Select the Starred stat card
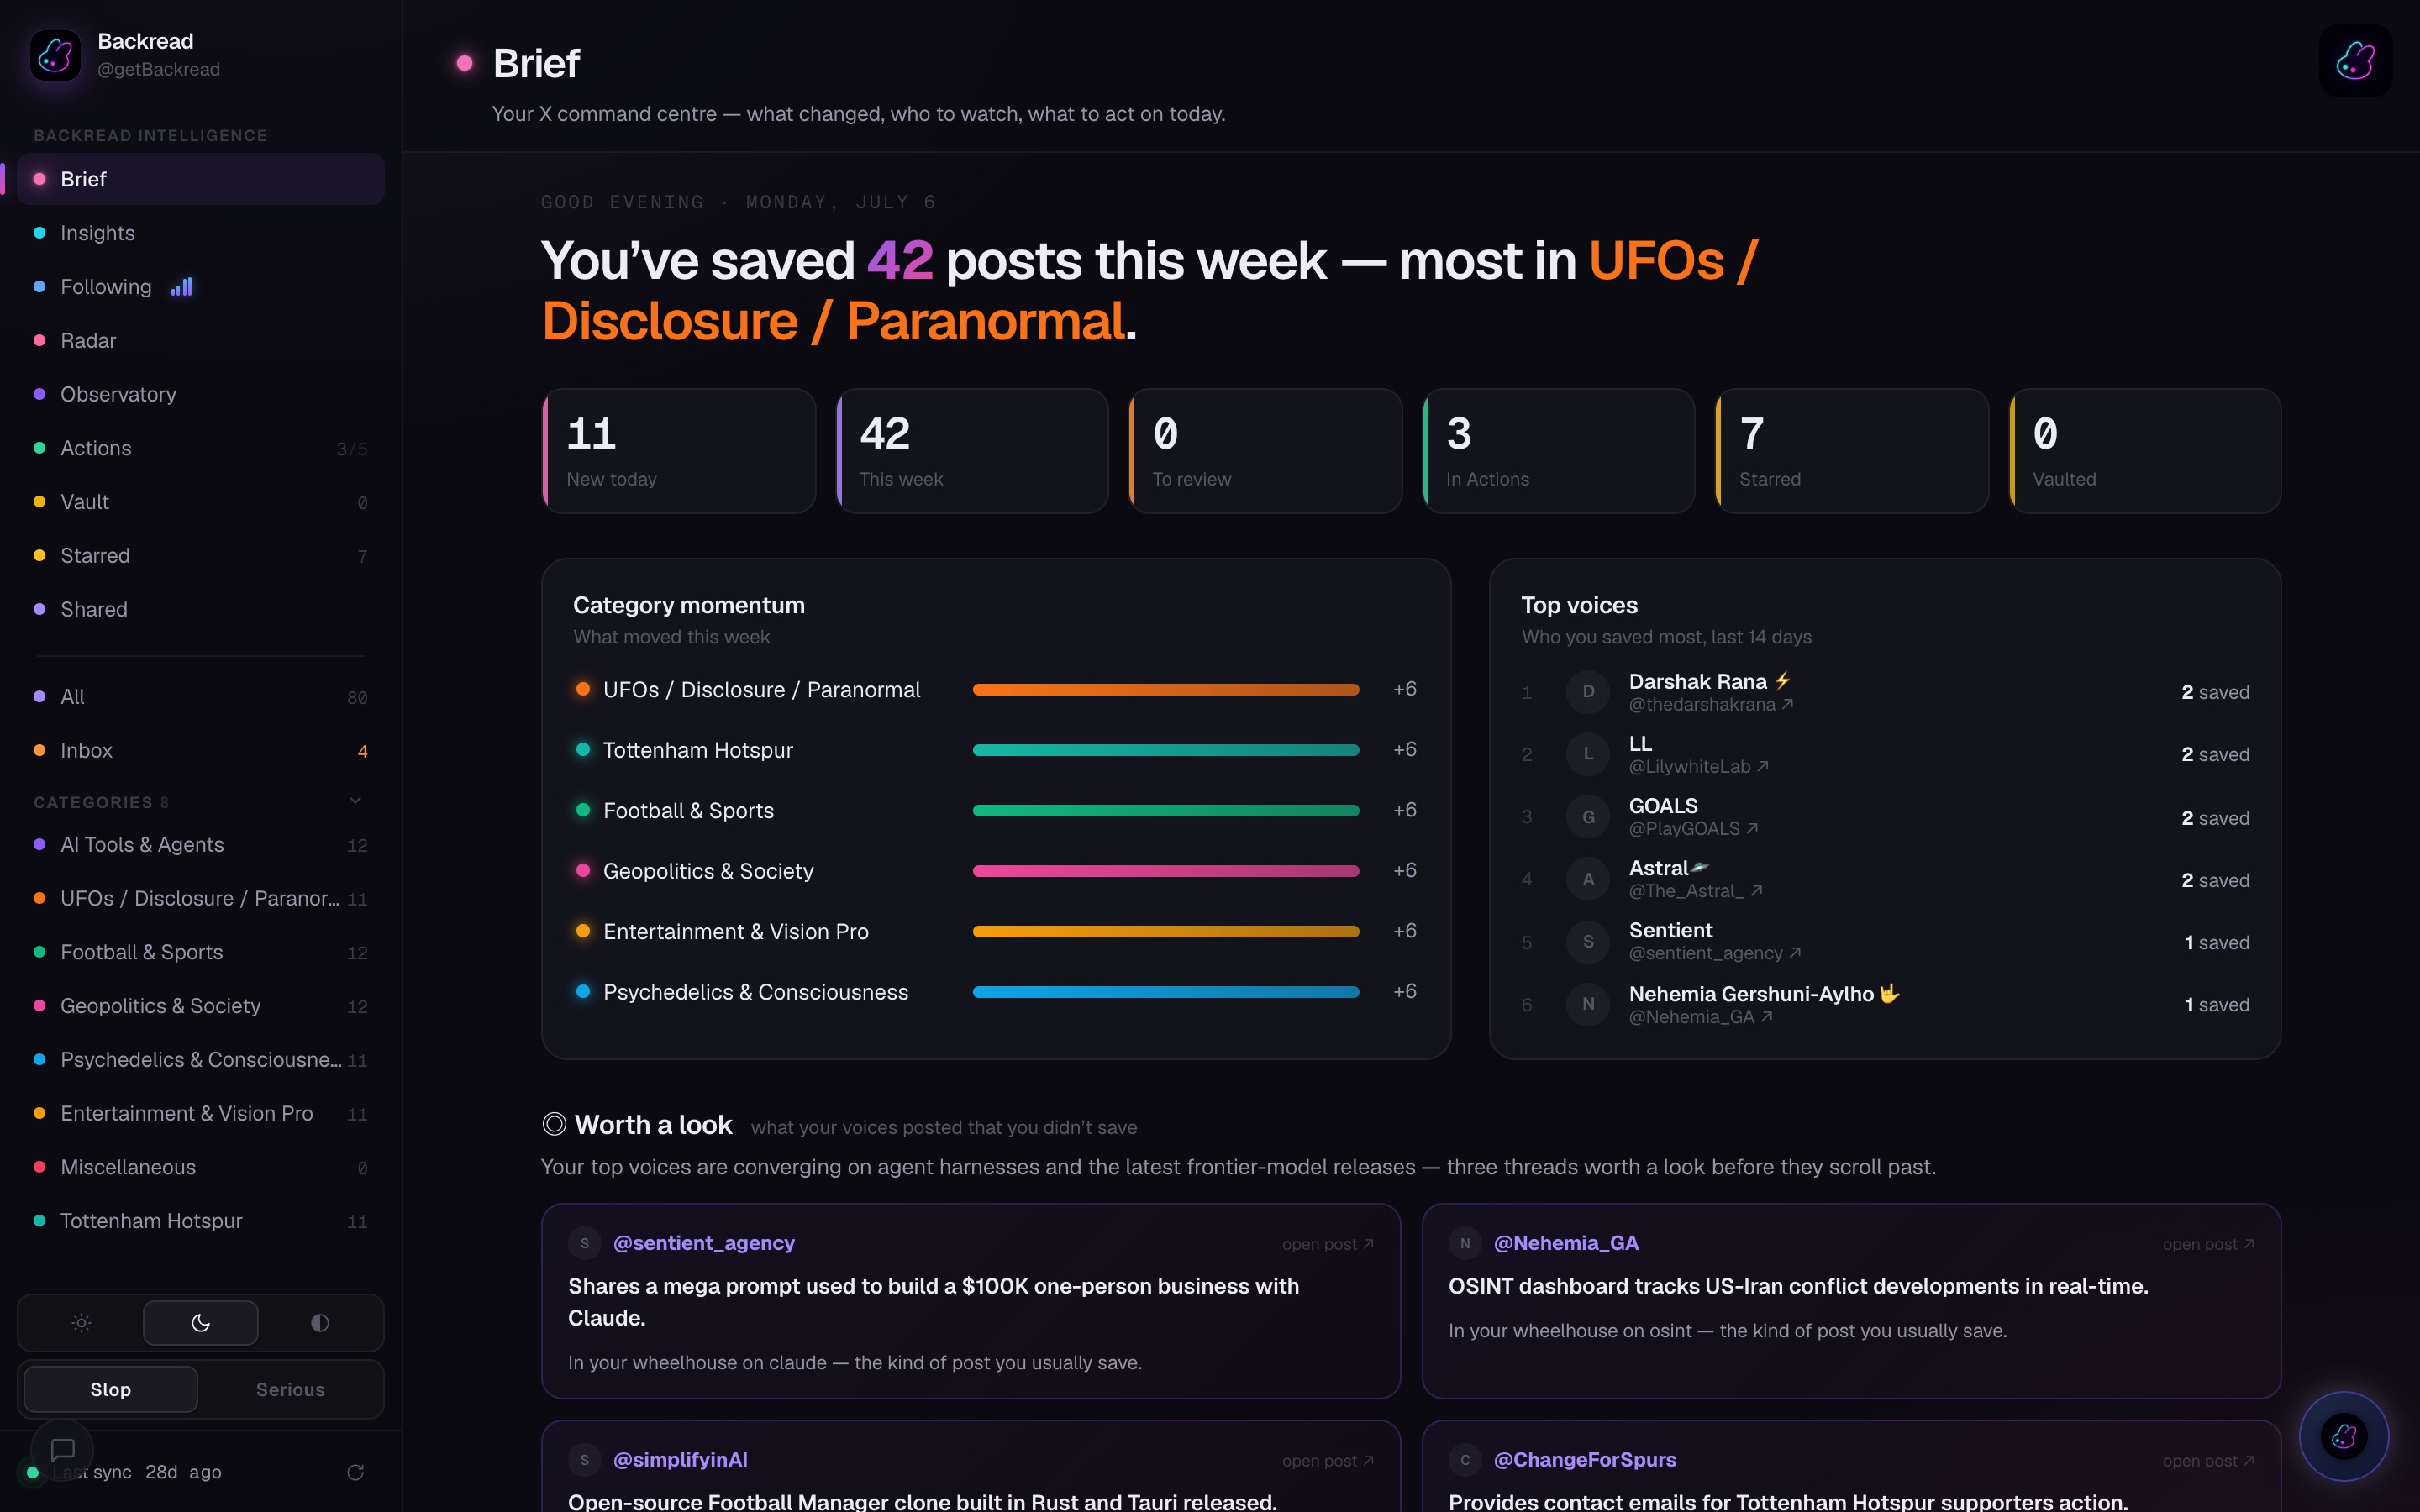Viewport: 2420px width, 1512px height. [x=1852, y=451]
